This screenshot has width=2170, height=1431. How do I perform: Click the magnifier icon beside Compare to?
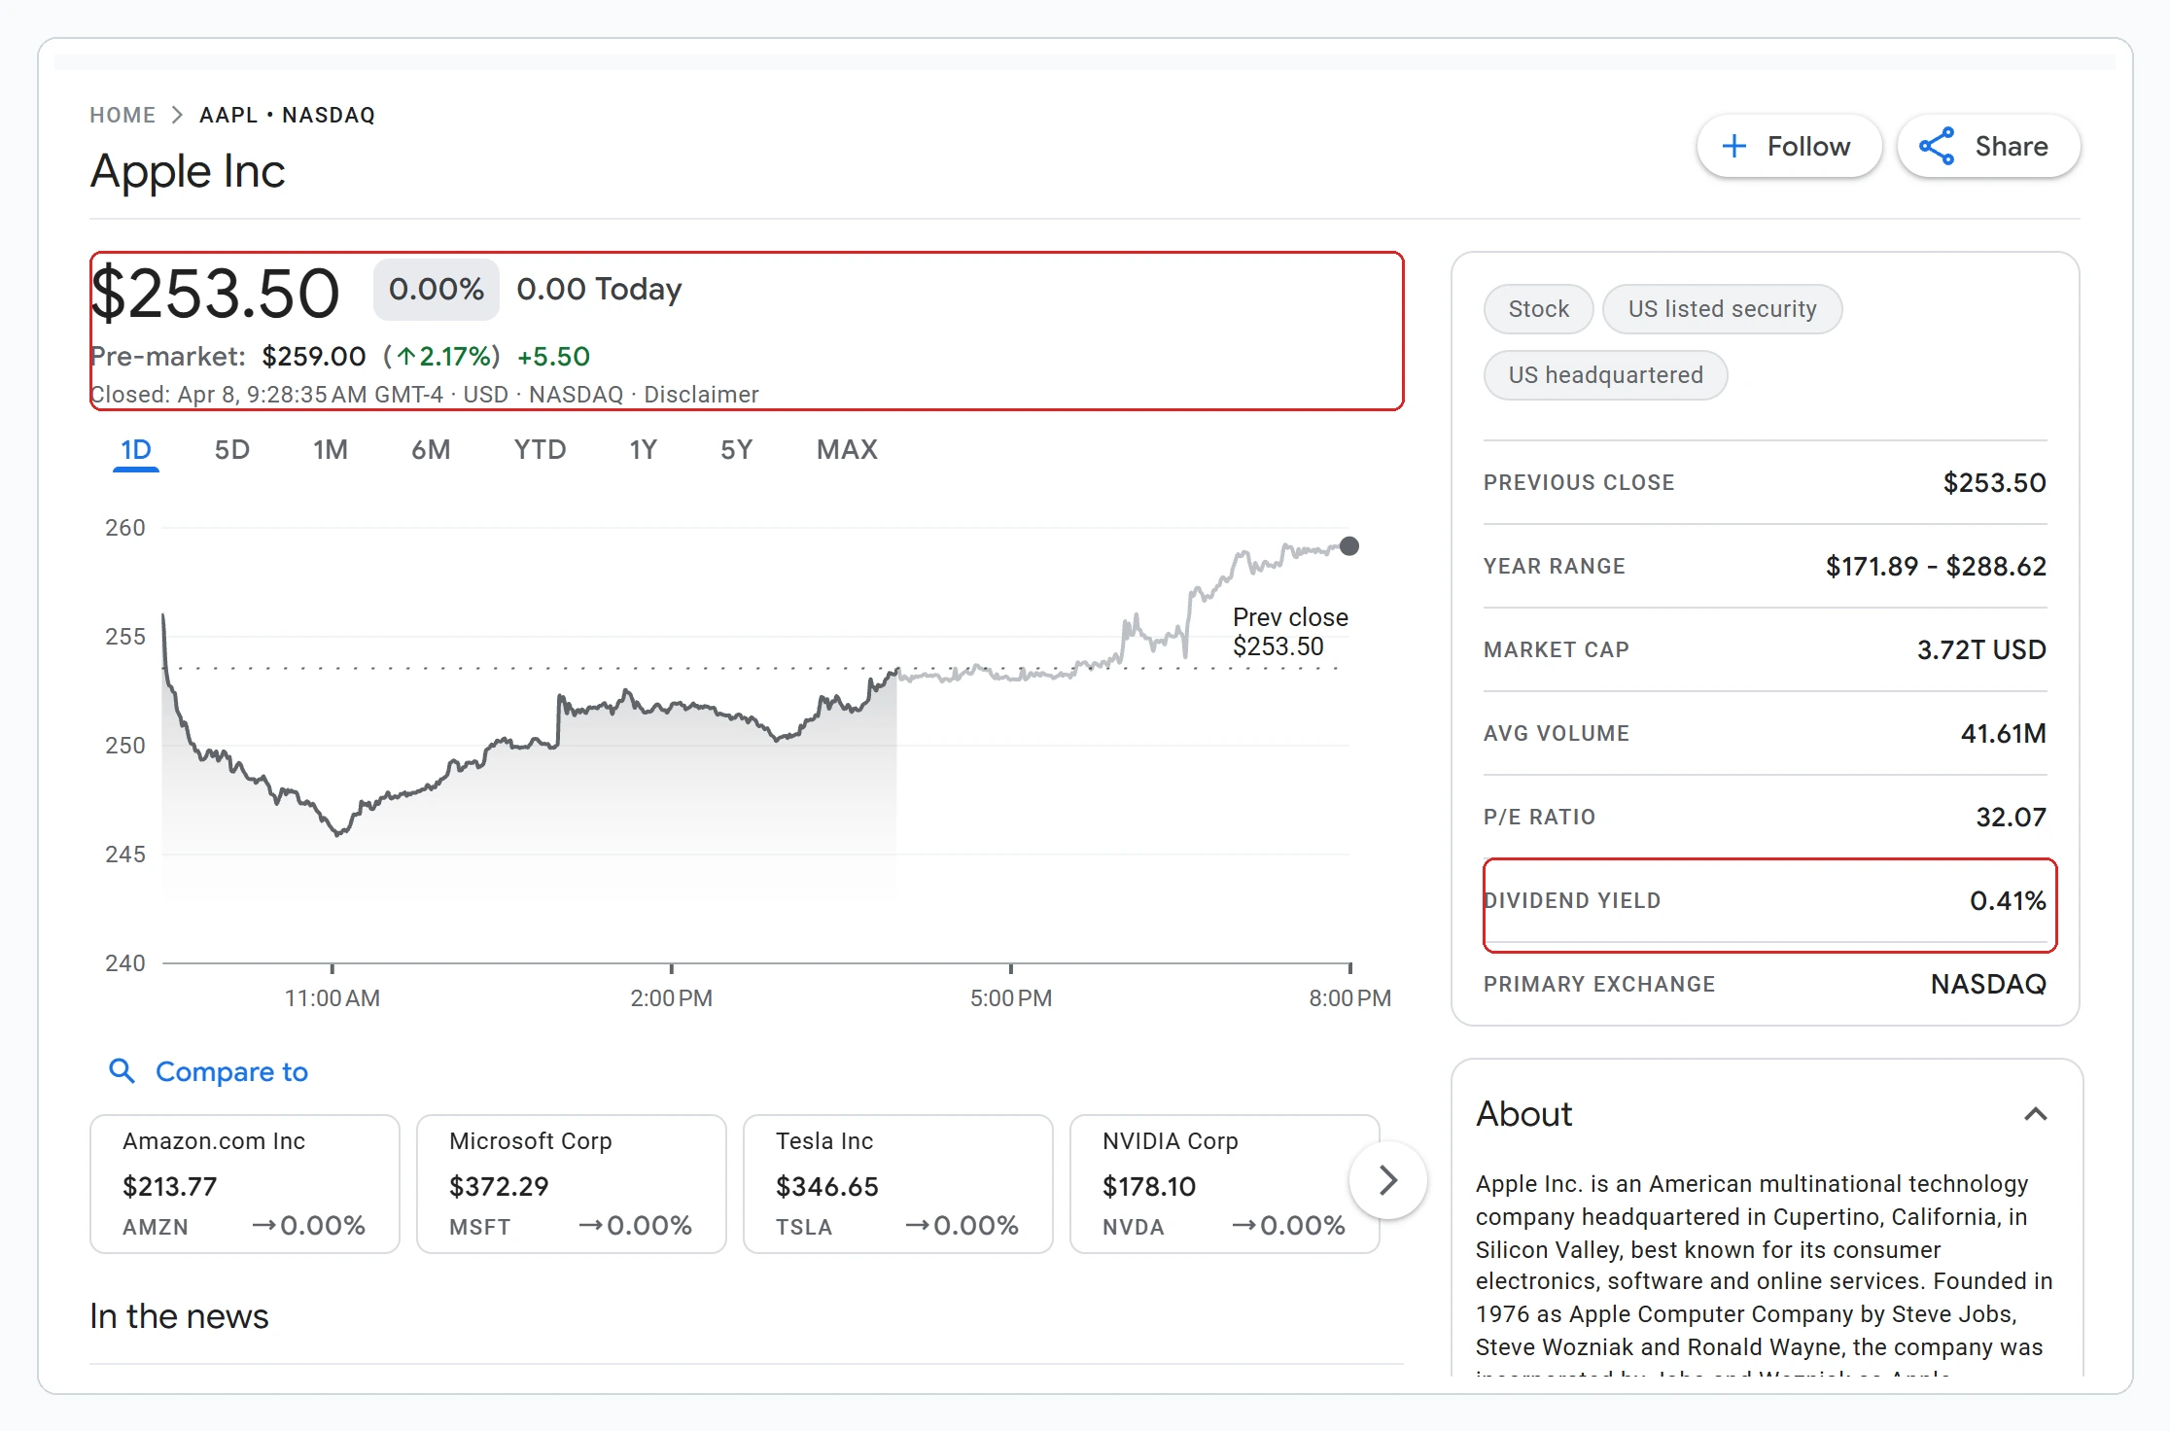click(122, 1070)
